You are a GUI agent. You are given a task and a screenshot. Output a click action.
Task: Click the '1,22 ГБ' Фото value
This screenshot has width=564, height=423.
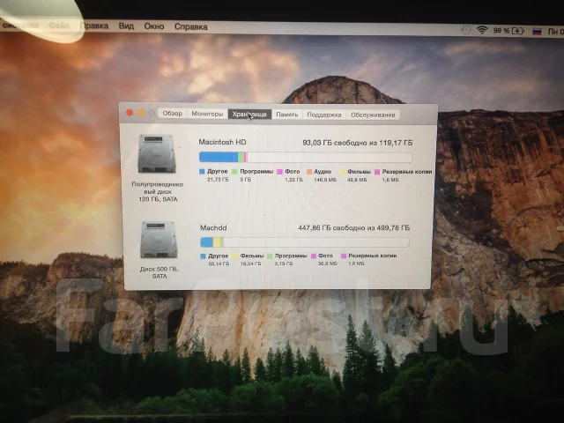(293, 180)
